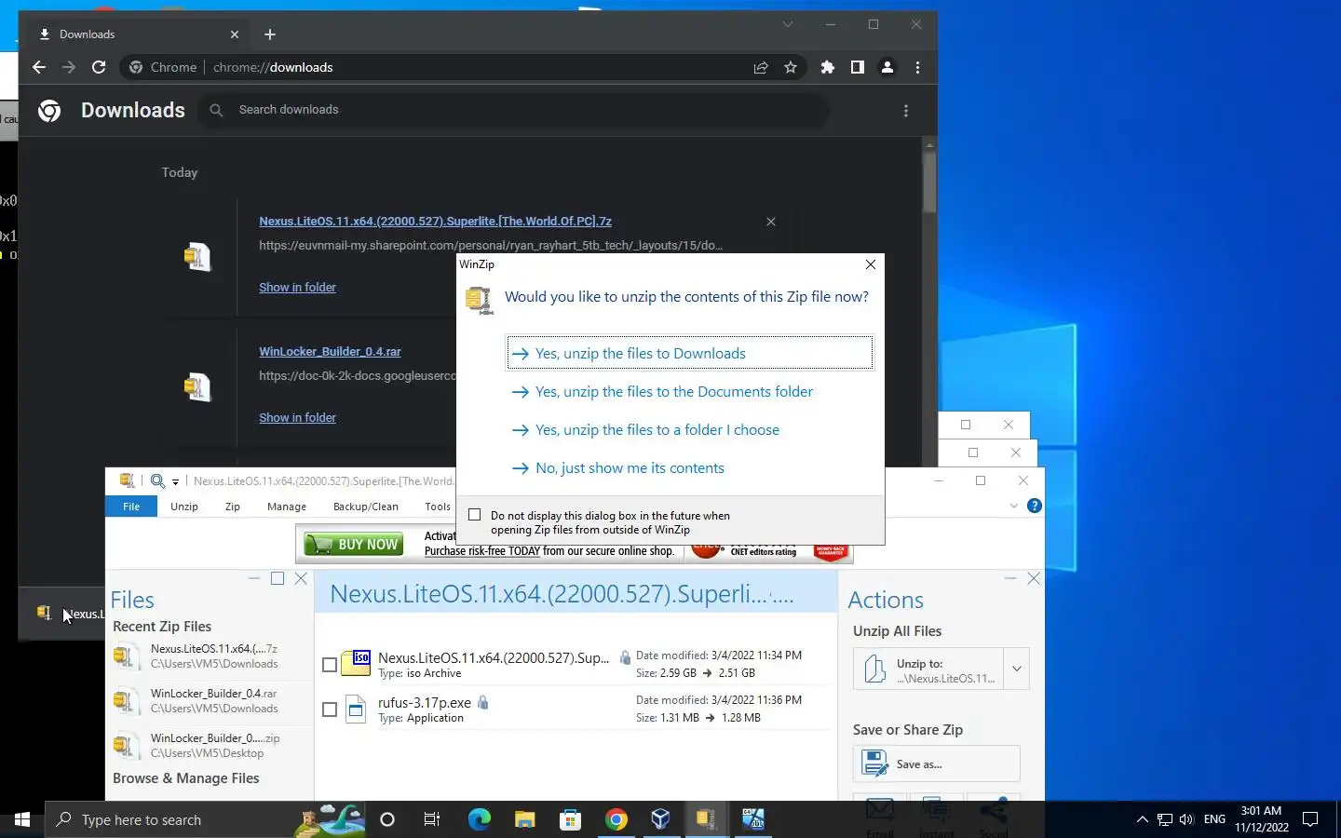Open Chrome extensions puzzle icon

tap(828, 67)
